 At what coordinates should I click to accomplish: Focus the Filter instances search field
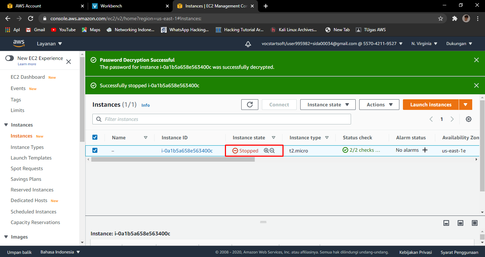[x=222, y=119]
